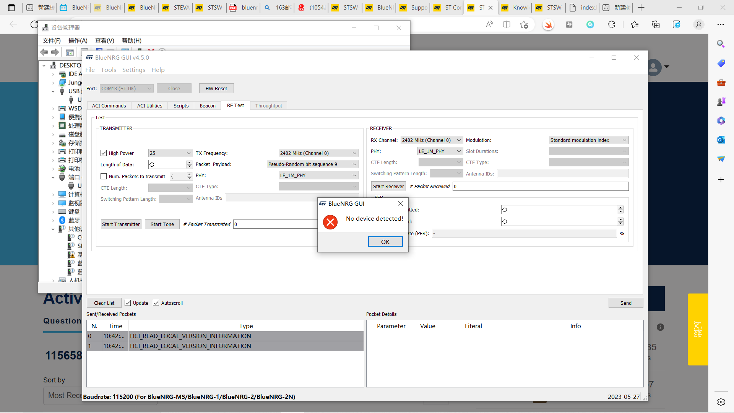
Task: Toggle the Autoscroll checkbox
Action: coord(156,303)
